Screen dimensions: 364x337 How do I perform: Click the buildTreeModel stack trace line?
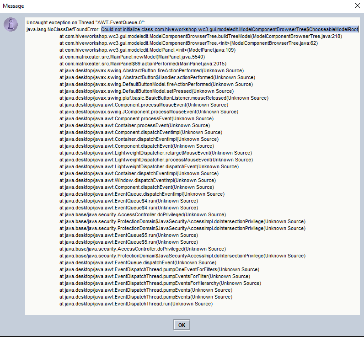[201, 36]
